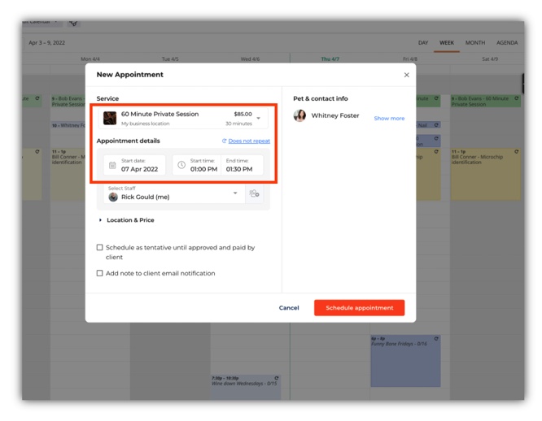Expand the Location & Price section

126,220
